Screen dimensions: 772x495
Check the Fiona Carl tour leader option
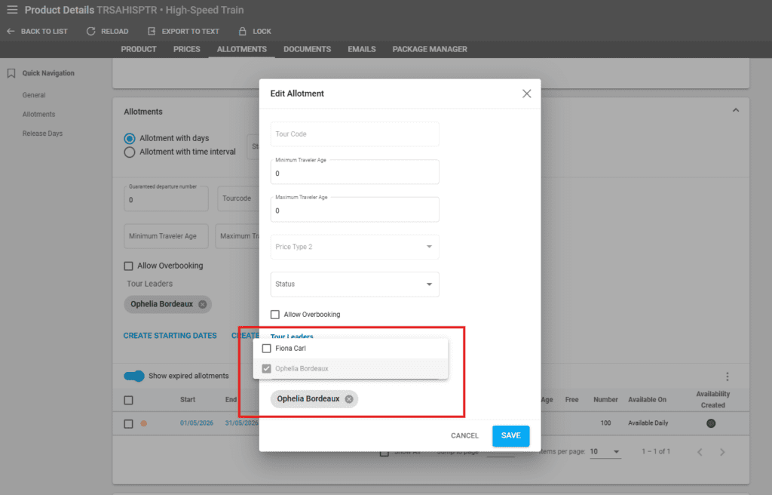tap(266, 349)
